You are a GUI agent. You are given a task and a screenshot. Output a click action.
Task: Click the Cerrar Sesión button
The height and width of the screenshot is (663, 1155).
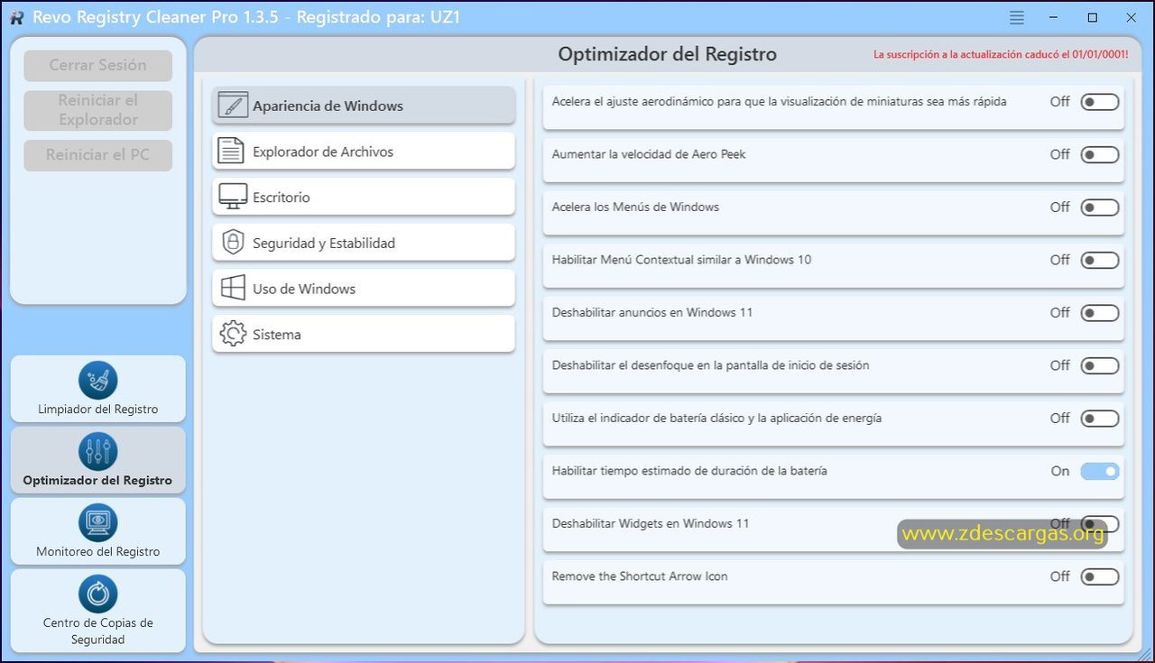[97, 65]
